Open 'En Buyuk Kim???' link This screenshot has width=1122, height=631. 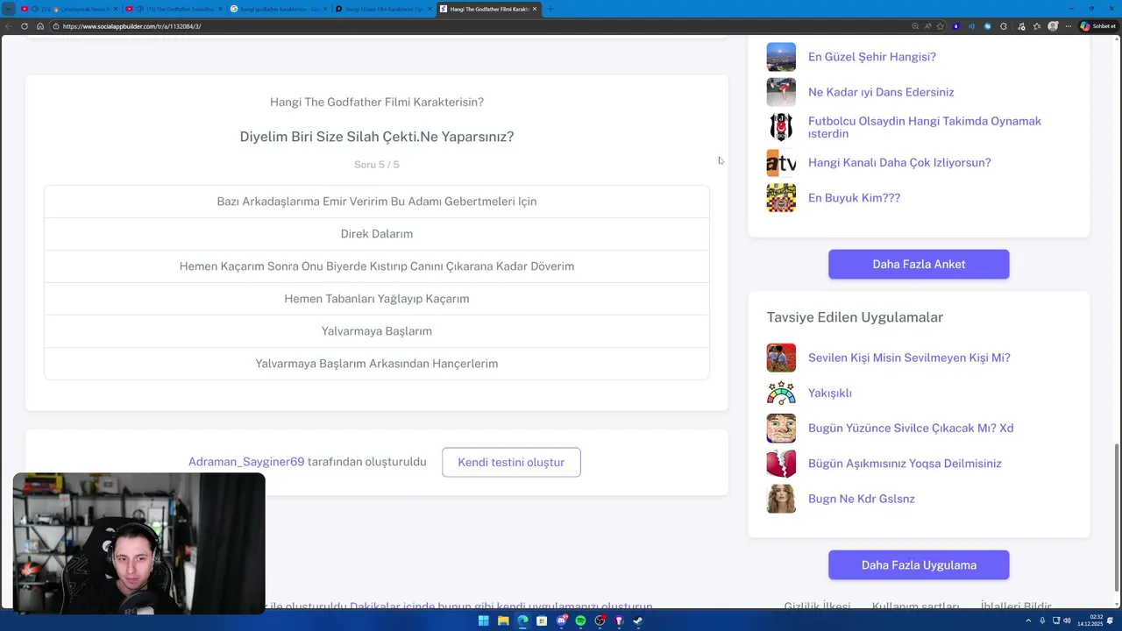click(x=854, y=198)
